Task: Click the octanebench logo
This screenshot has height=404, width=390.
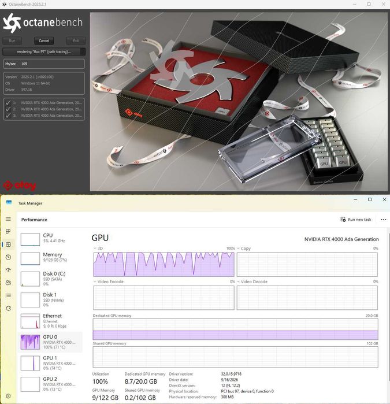Action: [43, 23]
